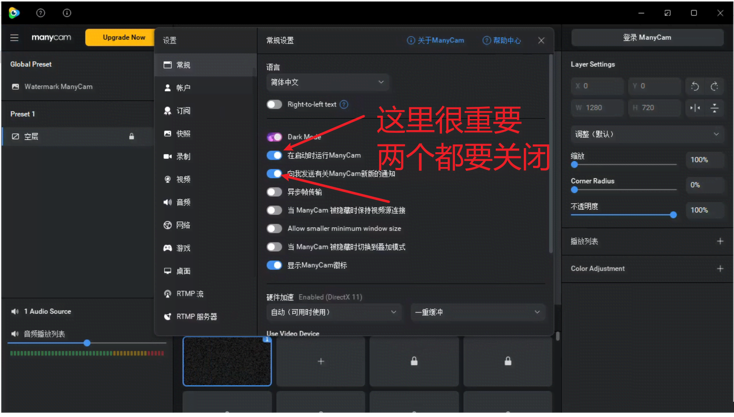Open the 桌面 settings tab
Screen dimensions: 734x417
(205, 271)
